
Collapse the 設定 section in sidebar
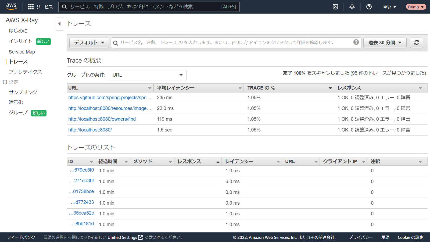coord(5,82)
